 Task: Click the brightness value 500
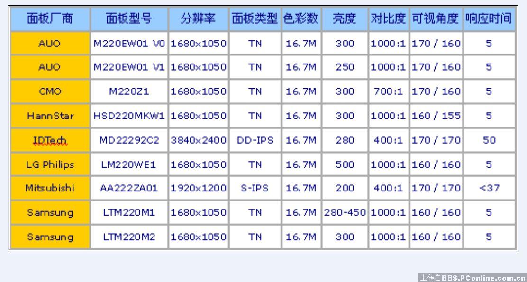345,164
